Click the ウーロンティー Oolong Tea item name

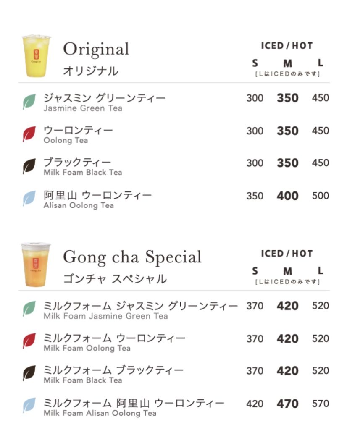click(78, 135)
